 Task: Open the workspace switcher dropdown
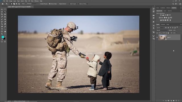click(176, 4)
